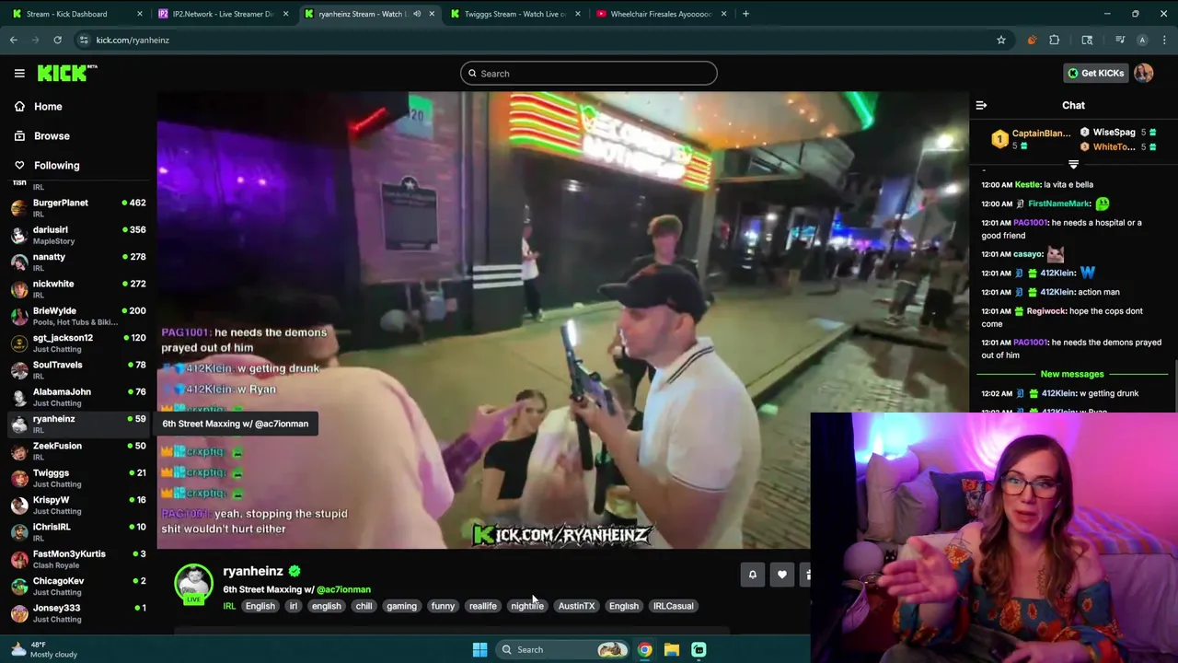
Task: Click Chrome icon in the taskbar
Action: (x=645, y=649)
